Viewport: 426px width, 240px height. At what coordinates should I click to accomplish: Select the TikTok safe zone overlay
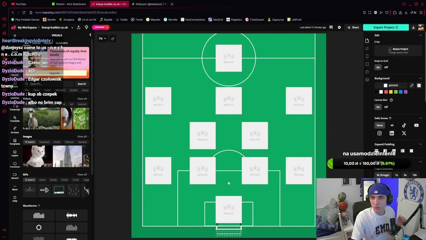[404, 126]
